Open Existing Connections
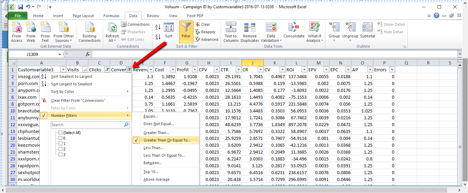The image size is (468, 193). 89,32
